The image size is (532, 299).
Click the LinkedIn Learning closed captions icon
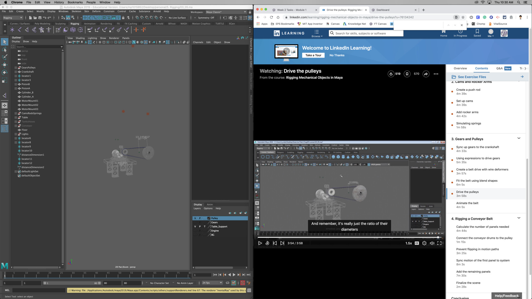coord(417,243)
